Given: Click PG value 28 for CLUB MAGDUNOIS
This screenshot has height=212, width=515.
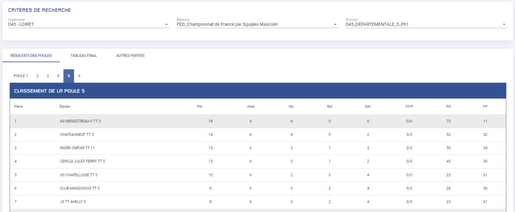Looking at the screenshot, I should tap(448, 188).
